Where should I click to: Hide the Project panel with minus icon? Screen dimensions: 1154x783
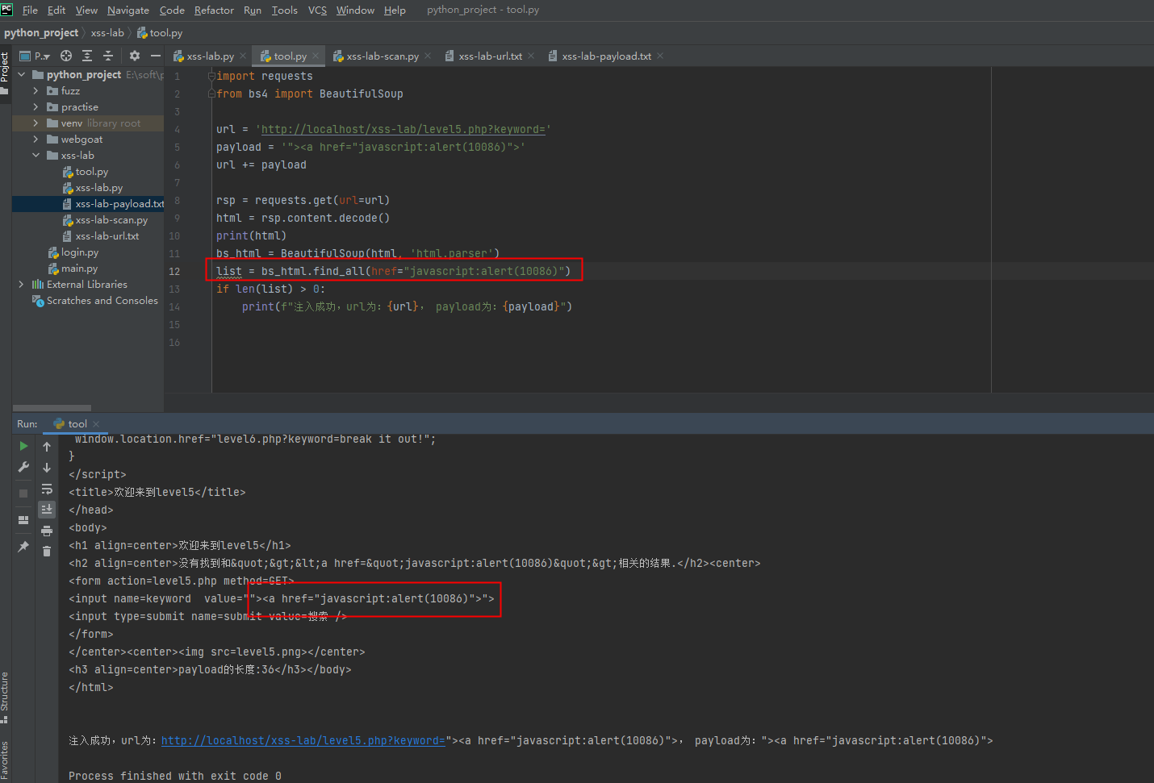tap(156, 56)
